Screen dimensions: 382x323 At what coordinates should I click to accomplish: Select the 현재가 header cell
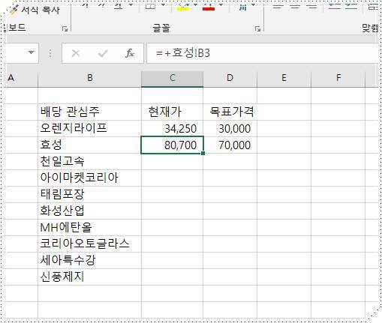172,112
